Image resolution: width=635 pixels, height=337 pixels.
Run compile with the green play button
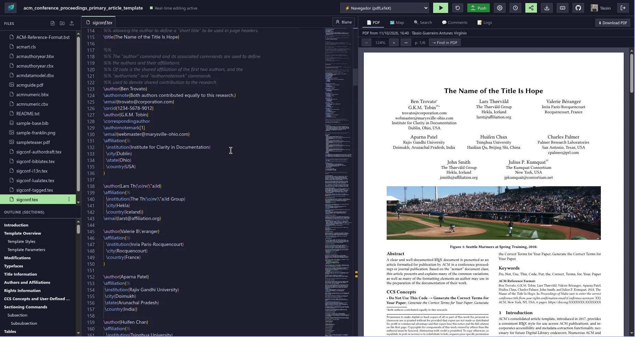coord(440,8)
